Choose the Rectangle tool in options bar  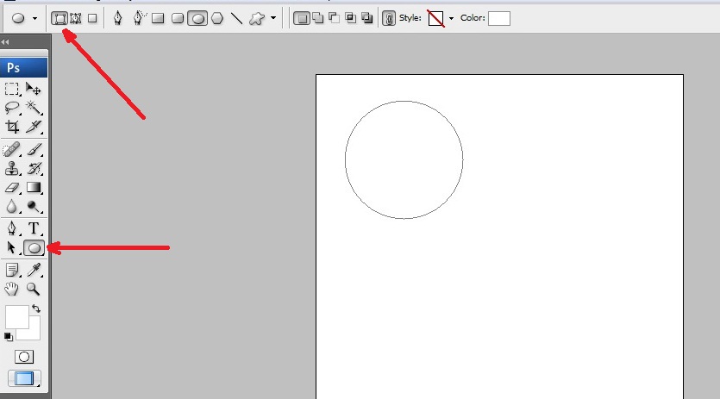coord(158,18)
